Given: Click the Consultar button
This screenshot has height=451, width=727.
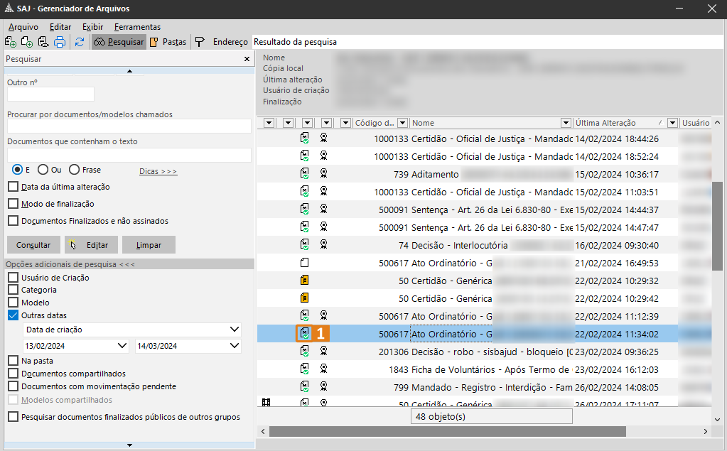Looking at the screenshot, I should [x=33, y=245].
